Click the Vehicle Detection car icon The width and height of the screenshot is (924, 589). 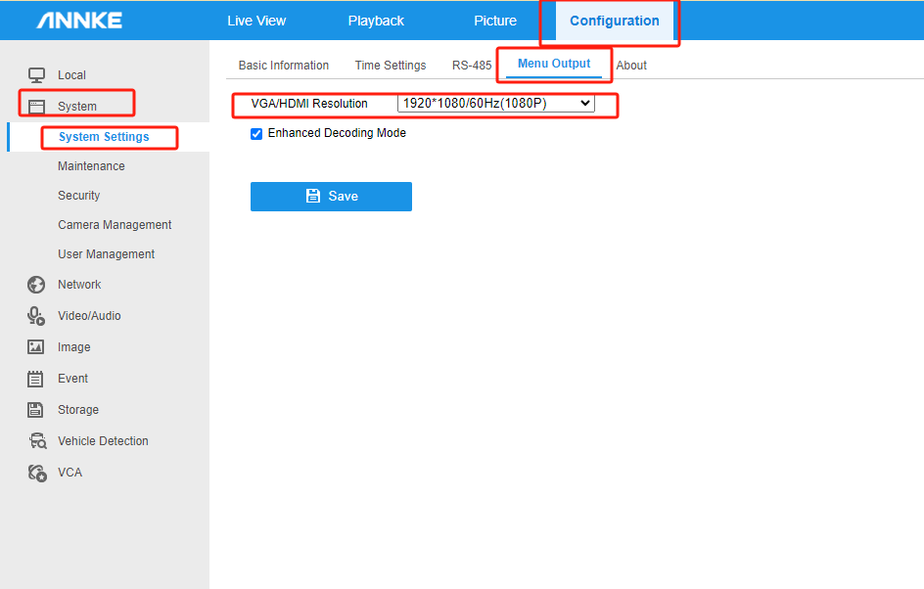click(36, 441)
